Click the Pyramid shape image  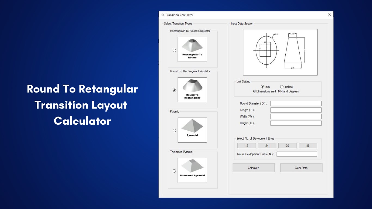pos(192,130)
